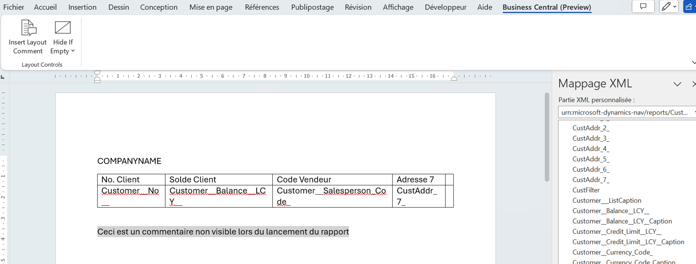Open the Développeur ribbon tab
The width and height of the screenshot is (696, 264).
[445, 7]
